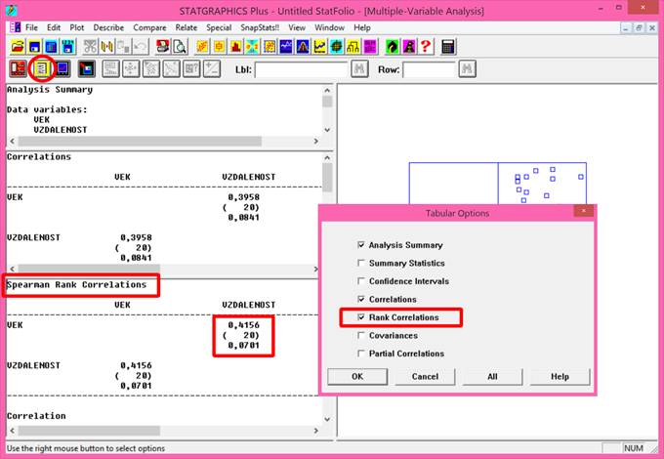Click the 'Spearman Rank Correlations' heading text
Image resolution: width=664 pixels, height=459 pixels.
(76, 284)
